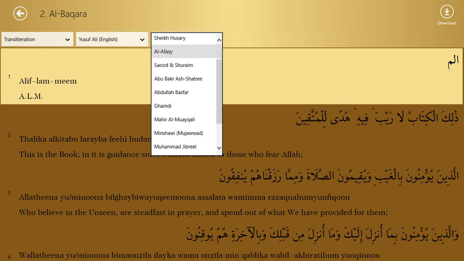Pick Abdullah Basfar from list
The height and width of the screenshot is (261, 464).
click(184, 92)
